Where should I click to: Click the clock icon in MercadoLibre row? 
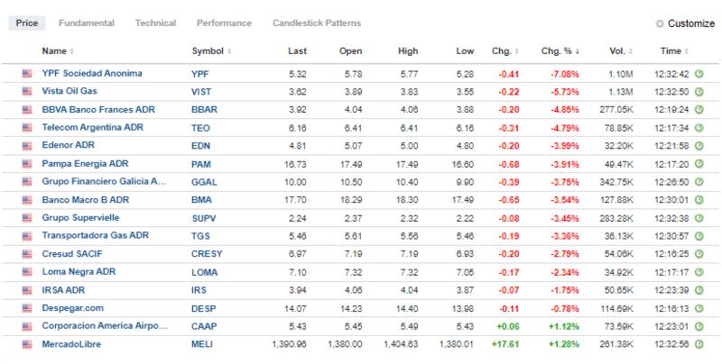point(699,343)
